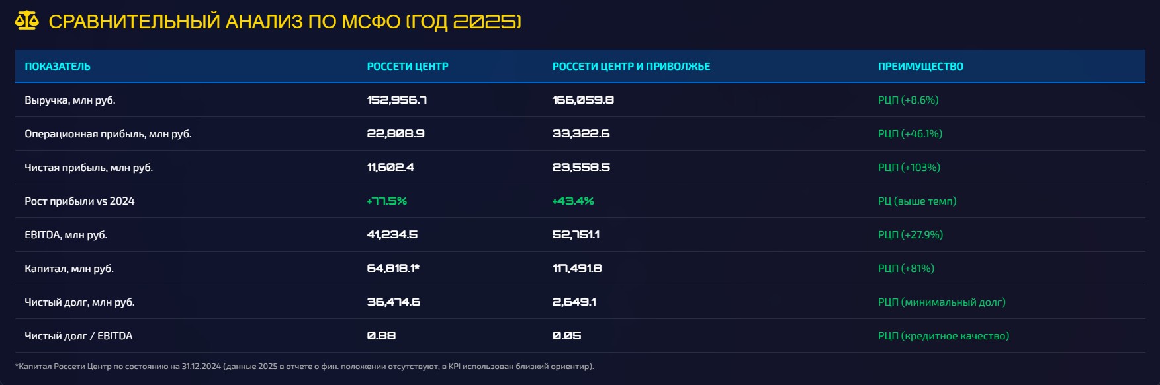Click the balance scales icon in the title

pyautogui.click(x=26, y=21)
